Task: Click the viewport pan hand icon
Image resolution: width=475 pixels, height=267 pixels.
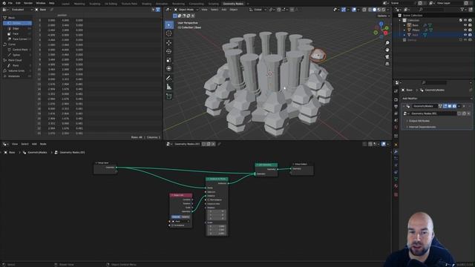Action: pos(387,50)
